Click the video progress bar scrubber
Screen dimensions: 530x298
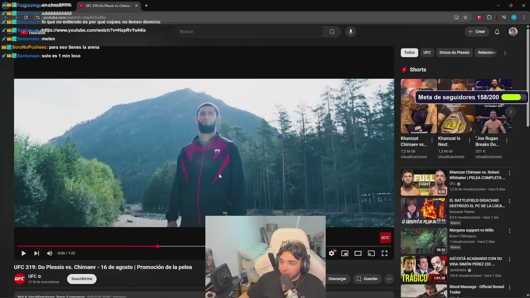click(x=158, y=246)
